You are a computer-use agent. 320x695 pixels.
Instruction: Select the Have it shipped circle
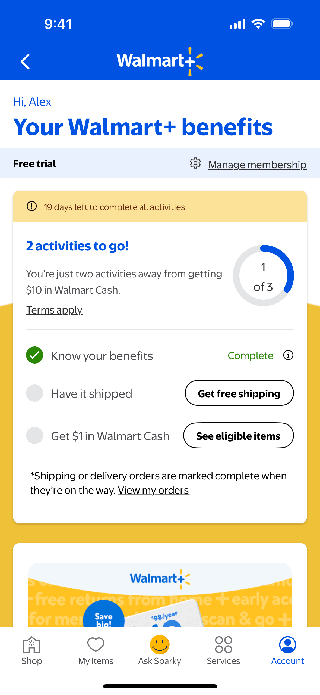(x=34, y=393)
